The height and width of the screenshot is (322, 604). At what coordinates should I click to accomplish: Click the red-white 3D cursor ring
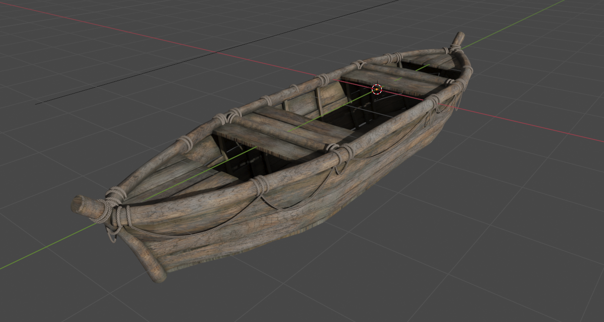377,89
